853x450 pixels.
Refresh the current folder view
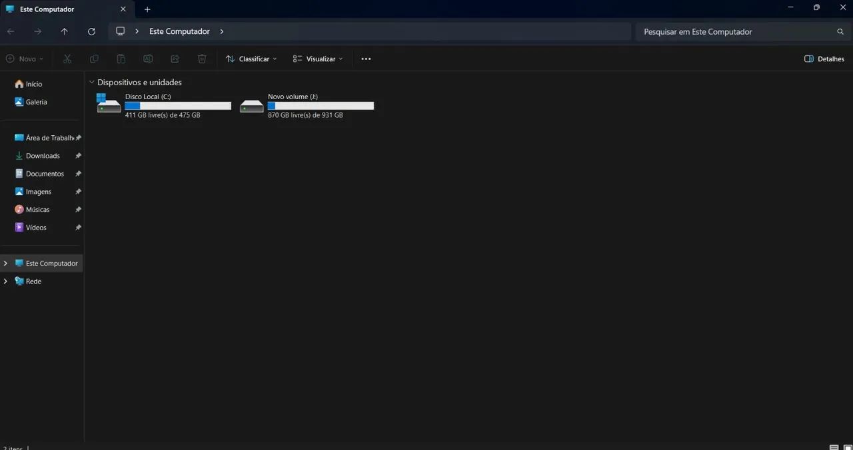91,31
